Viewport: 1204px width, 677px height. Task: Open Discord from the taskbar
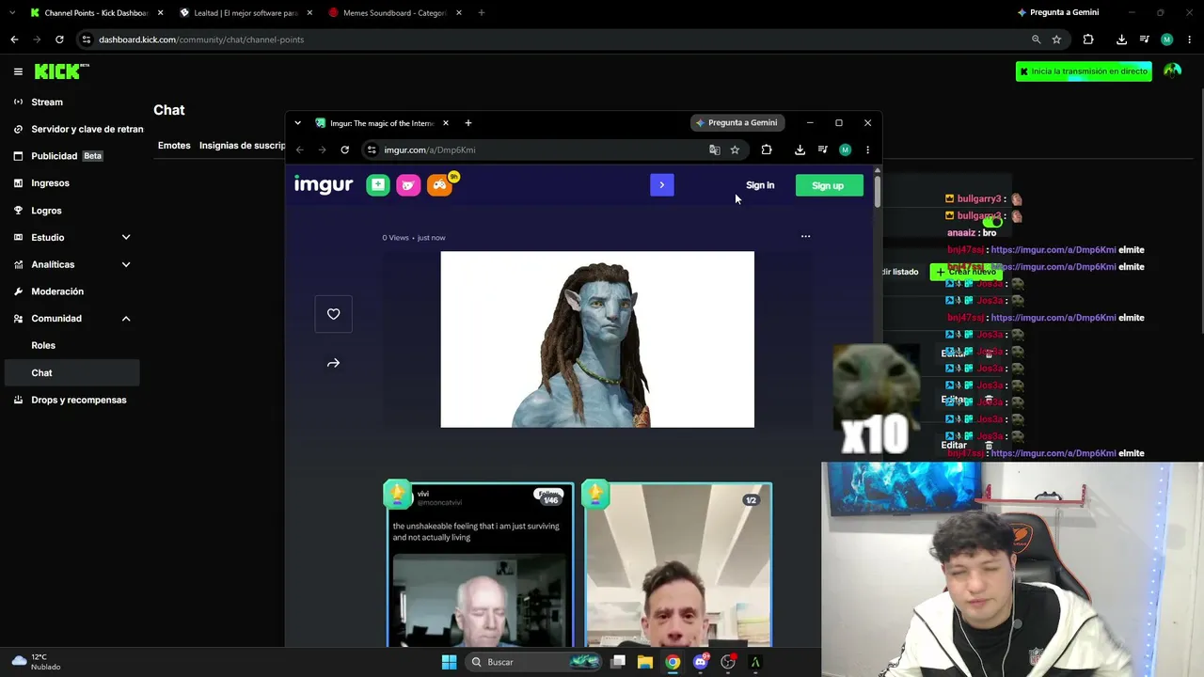pyautogui.click(x=700, y=662)
